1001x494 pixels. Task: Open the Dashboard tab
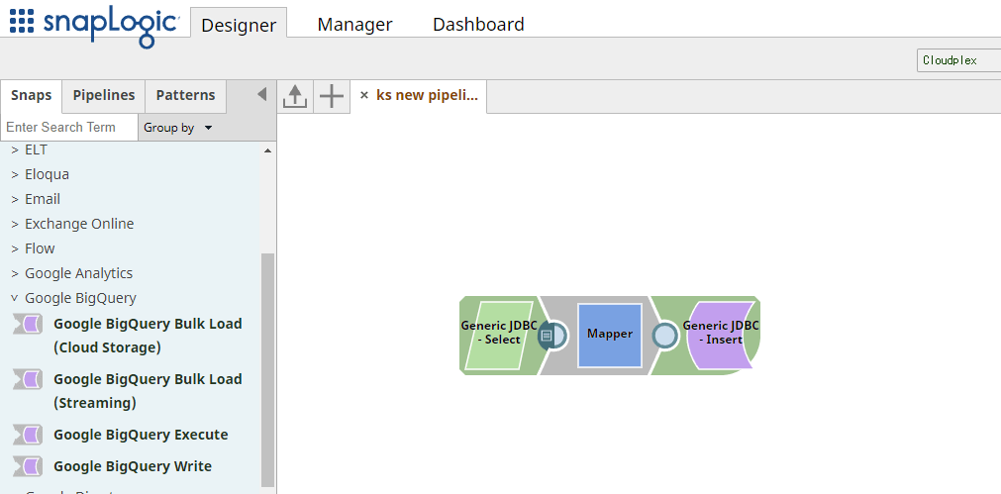(x=478, y=25)
